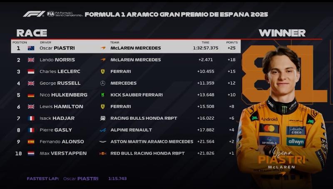Click the Alpine logo in Gasly's row
333x189 pixels.
pyautogui.click(x=103, y=130)
